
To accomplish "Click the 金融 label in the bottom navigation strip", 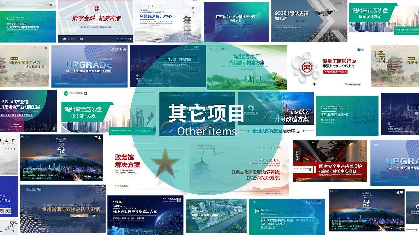I will click(64, 39).
